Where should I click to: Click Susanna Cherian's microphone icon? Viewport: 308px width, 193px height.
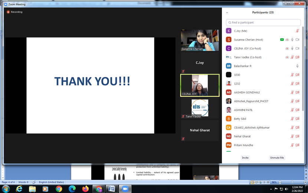coord(292,40)
